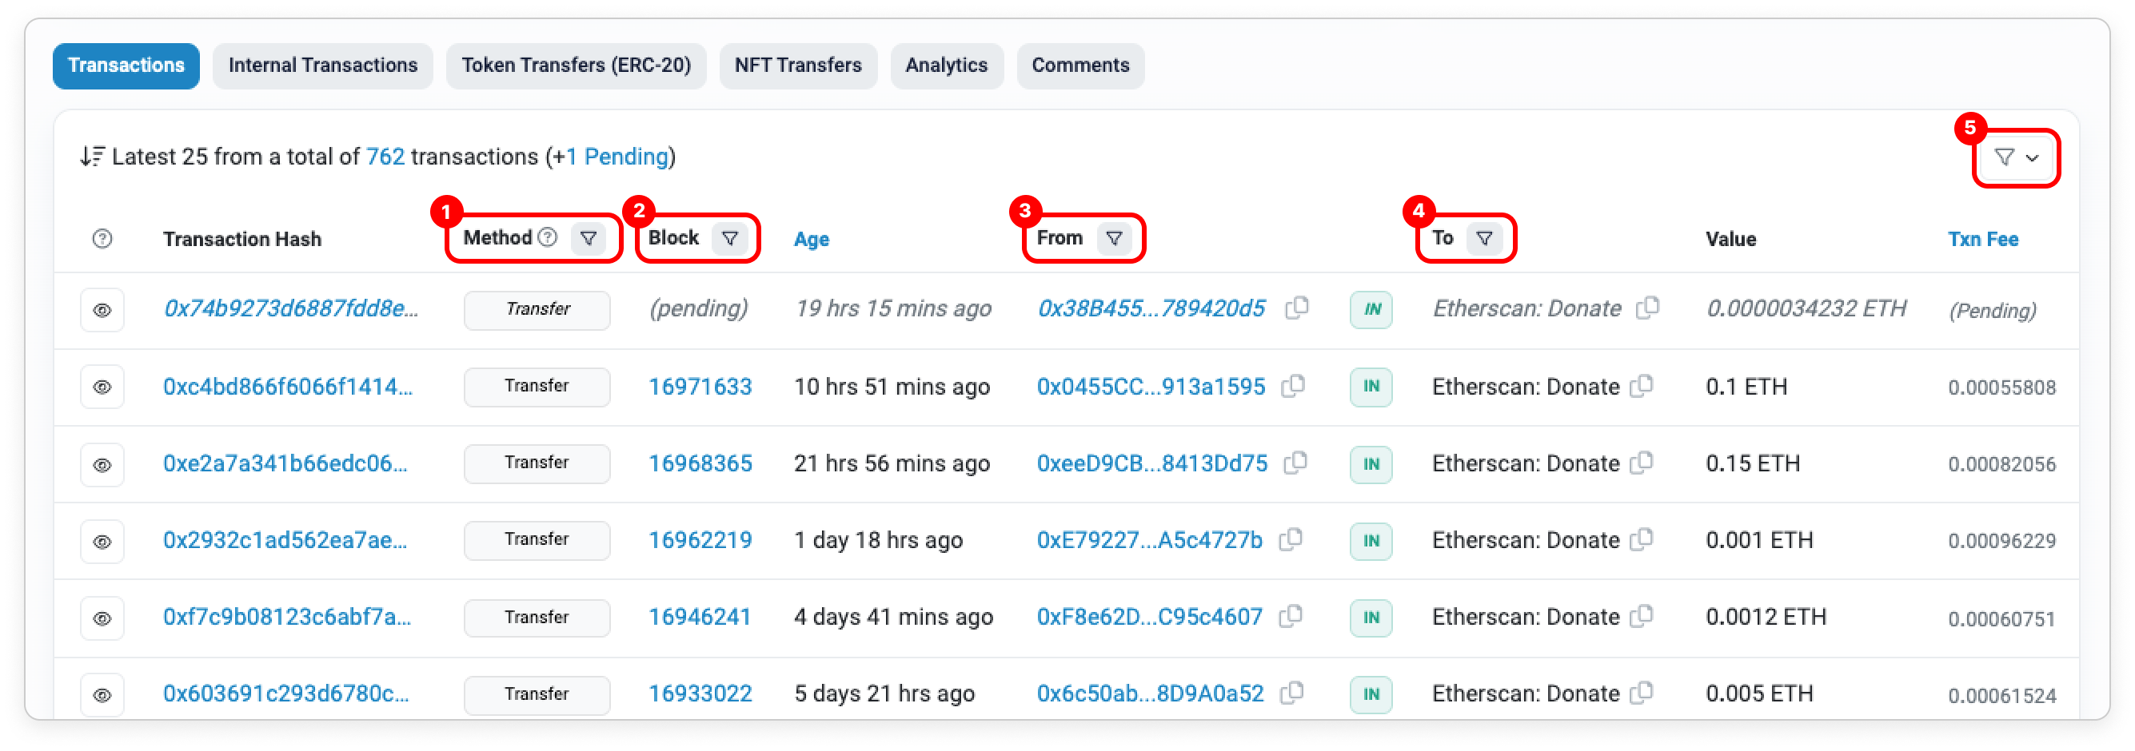View the 1 Pending transactions link
Image resolution: width=2135 pixels, height=751 pixels.
click(617, 157)
